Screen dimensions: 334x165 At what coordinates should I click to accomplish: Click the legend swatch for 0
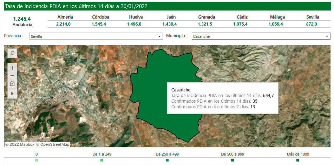37,160
